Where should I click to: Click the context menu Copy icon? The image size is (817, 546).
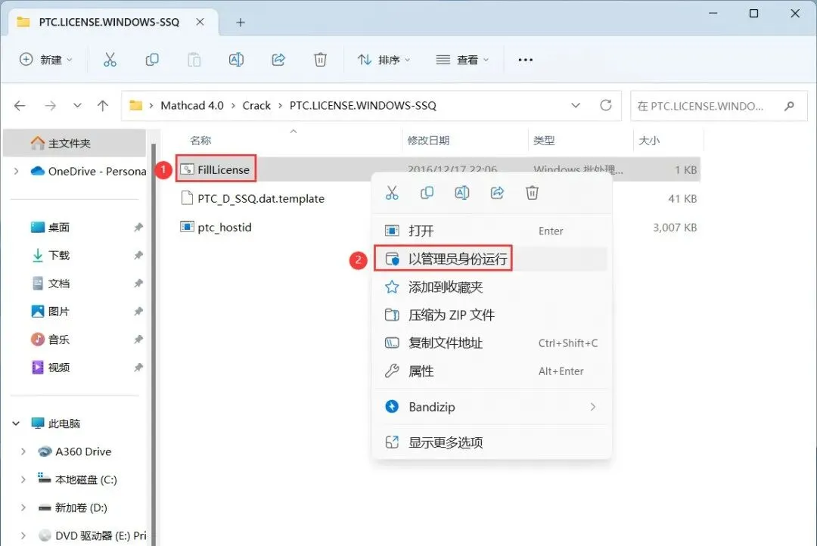(x=427, y=193)
